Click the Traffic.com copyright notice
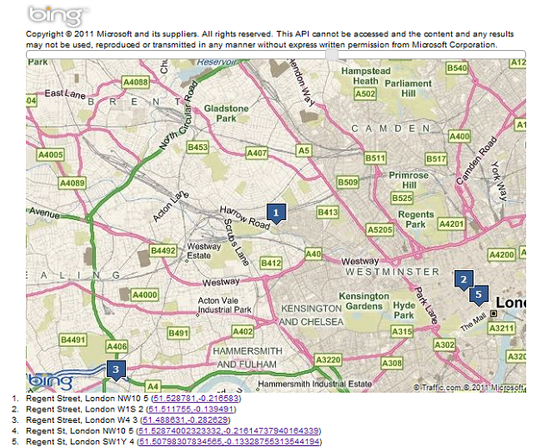 click(467, 387)
